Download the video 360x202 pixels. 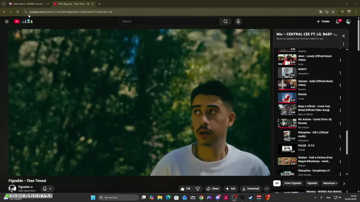pyautogui.click(x=251, y=189)
